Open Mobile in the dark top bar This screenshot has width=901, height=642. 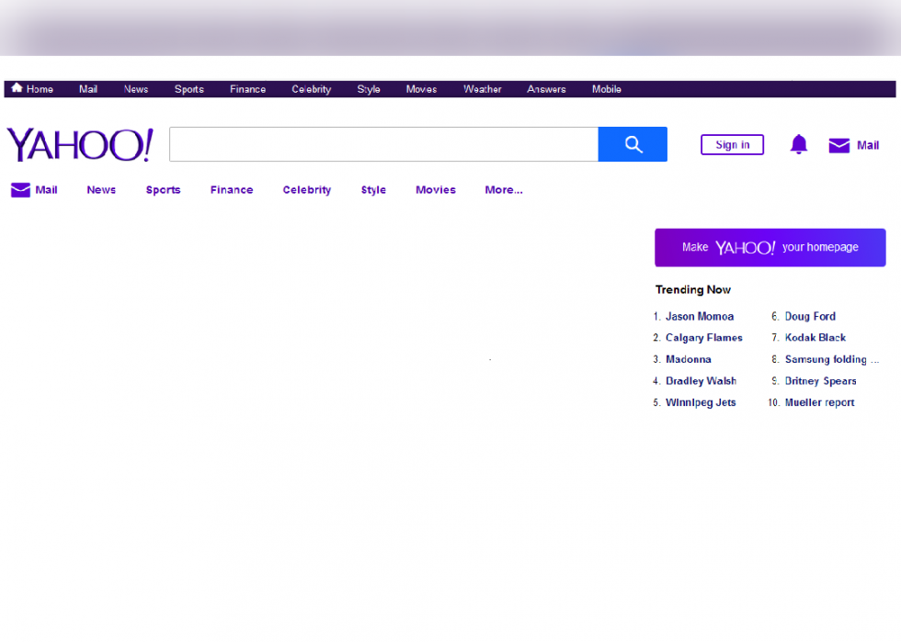point(606,89)
